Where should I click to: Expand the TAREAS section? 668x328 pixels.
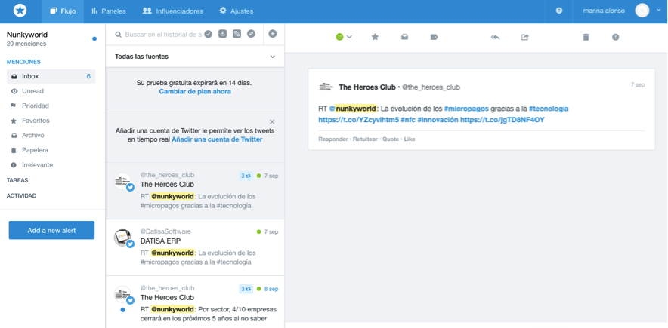[x=17, y=180]
